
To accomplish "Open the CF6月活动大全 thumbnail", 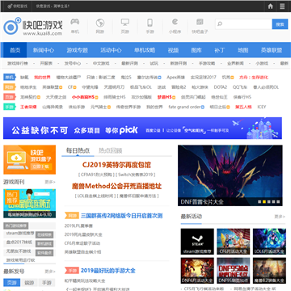I will pyautogui.click(x=234, y=242).
